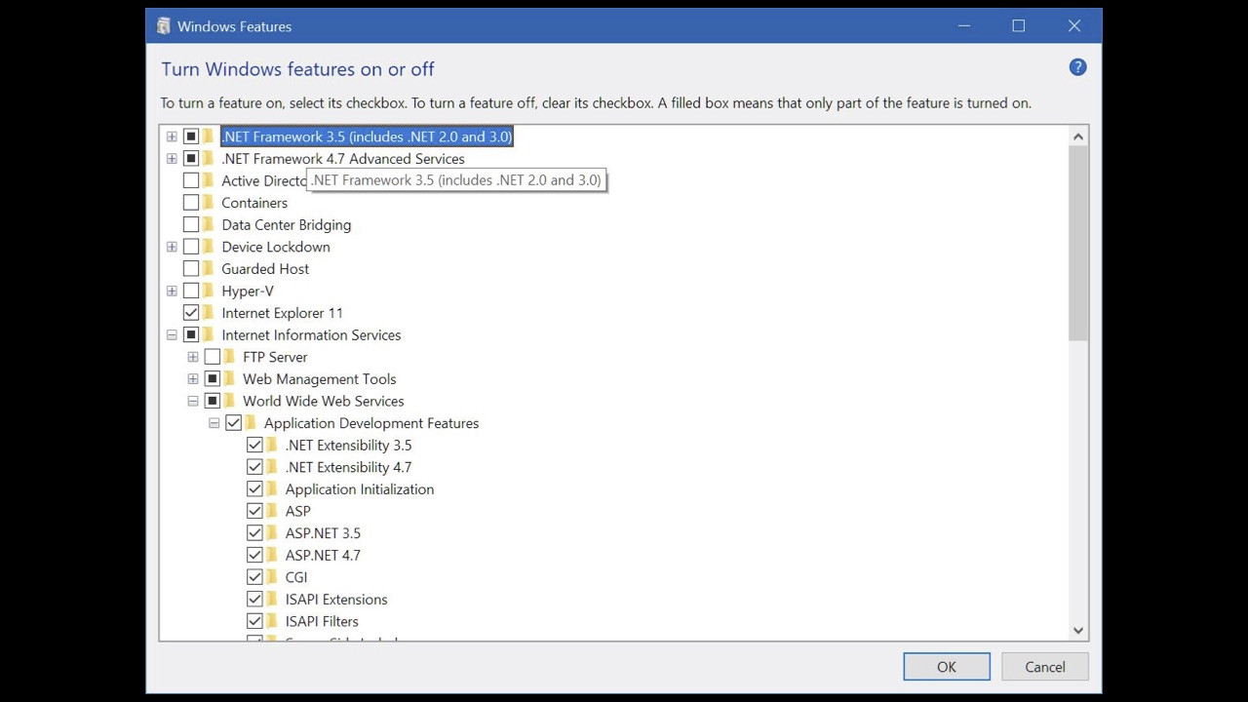Click the scrollbar down arrow
The height and width of the screenshot is (702, 1248).
click(1078, 630)
